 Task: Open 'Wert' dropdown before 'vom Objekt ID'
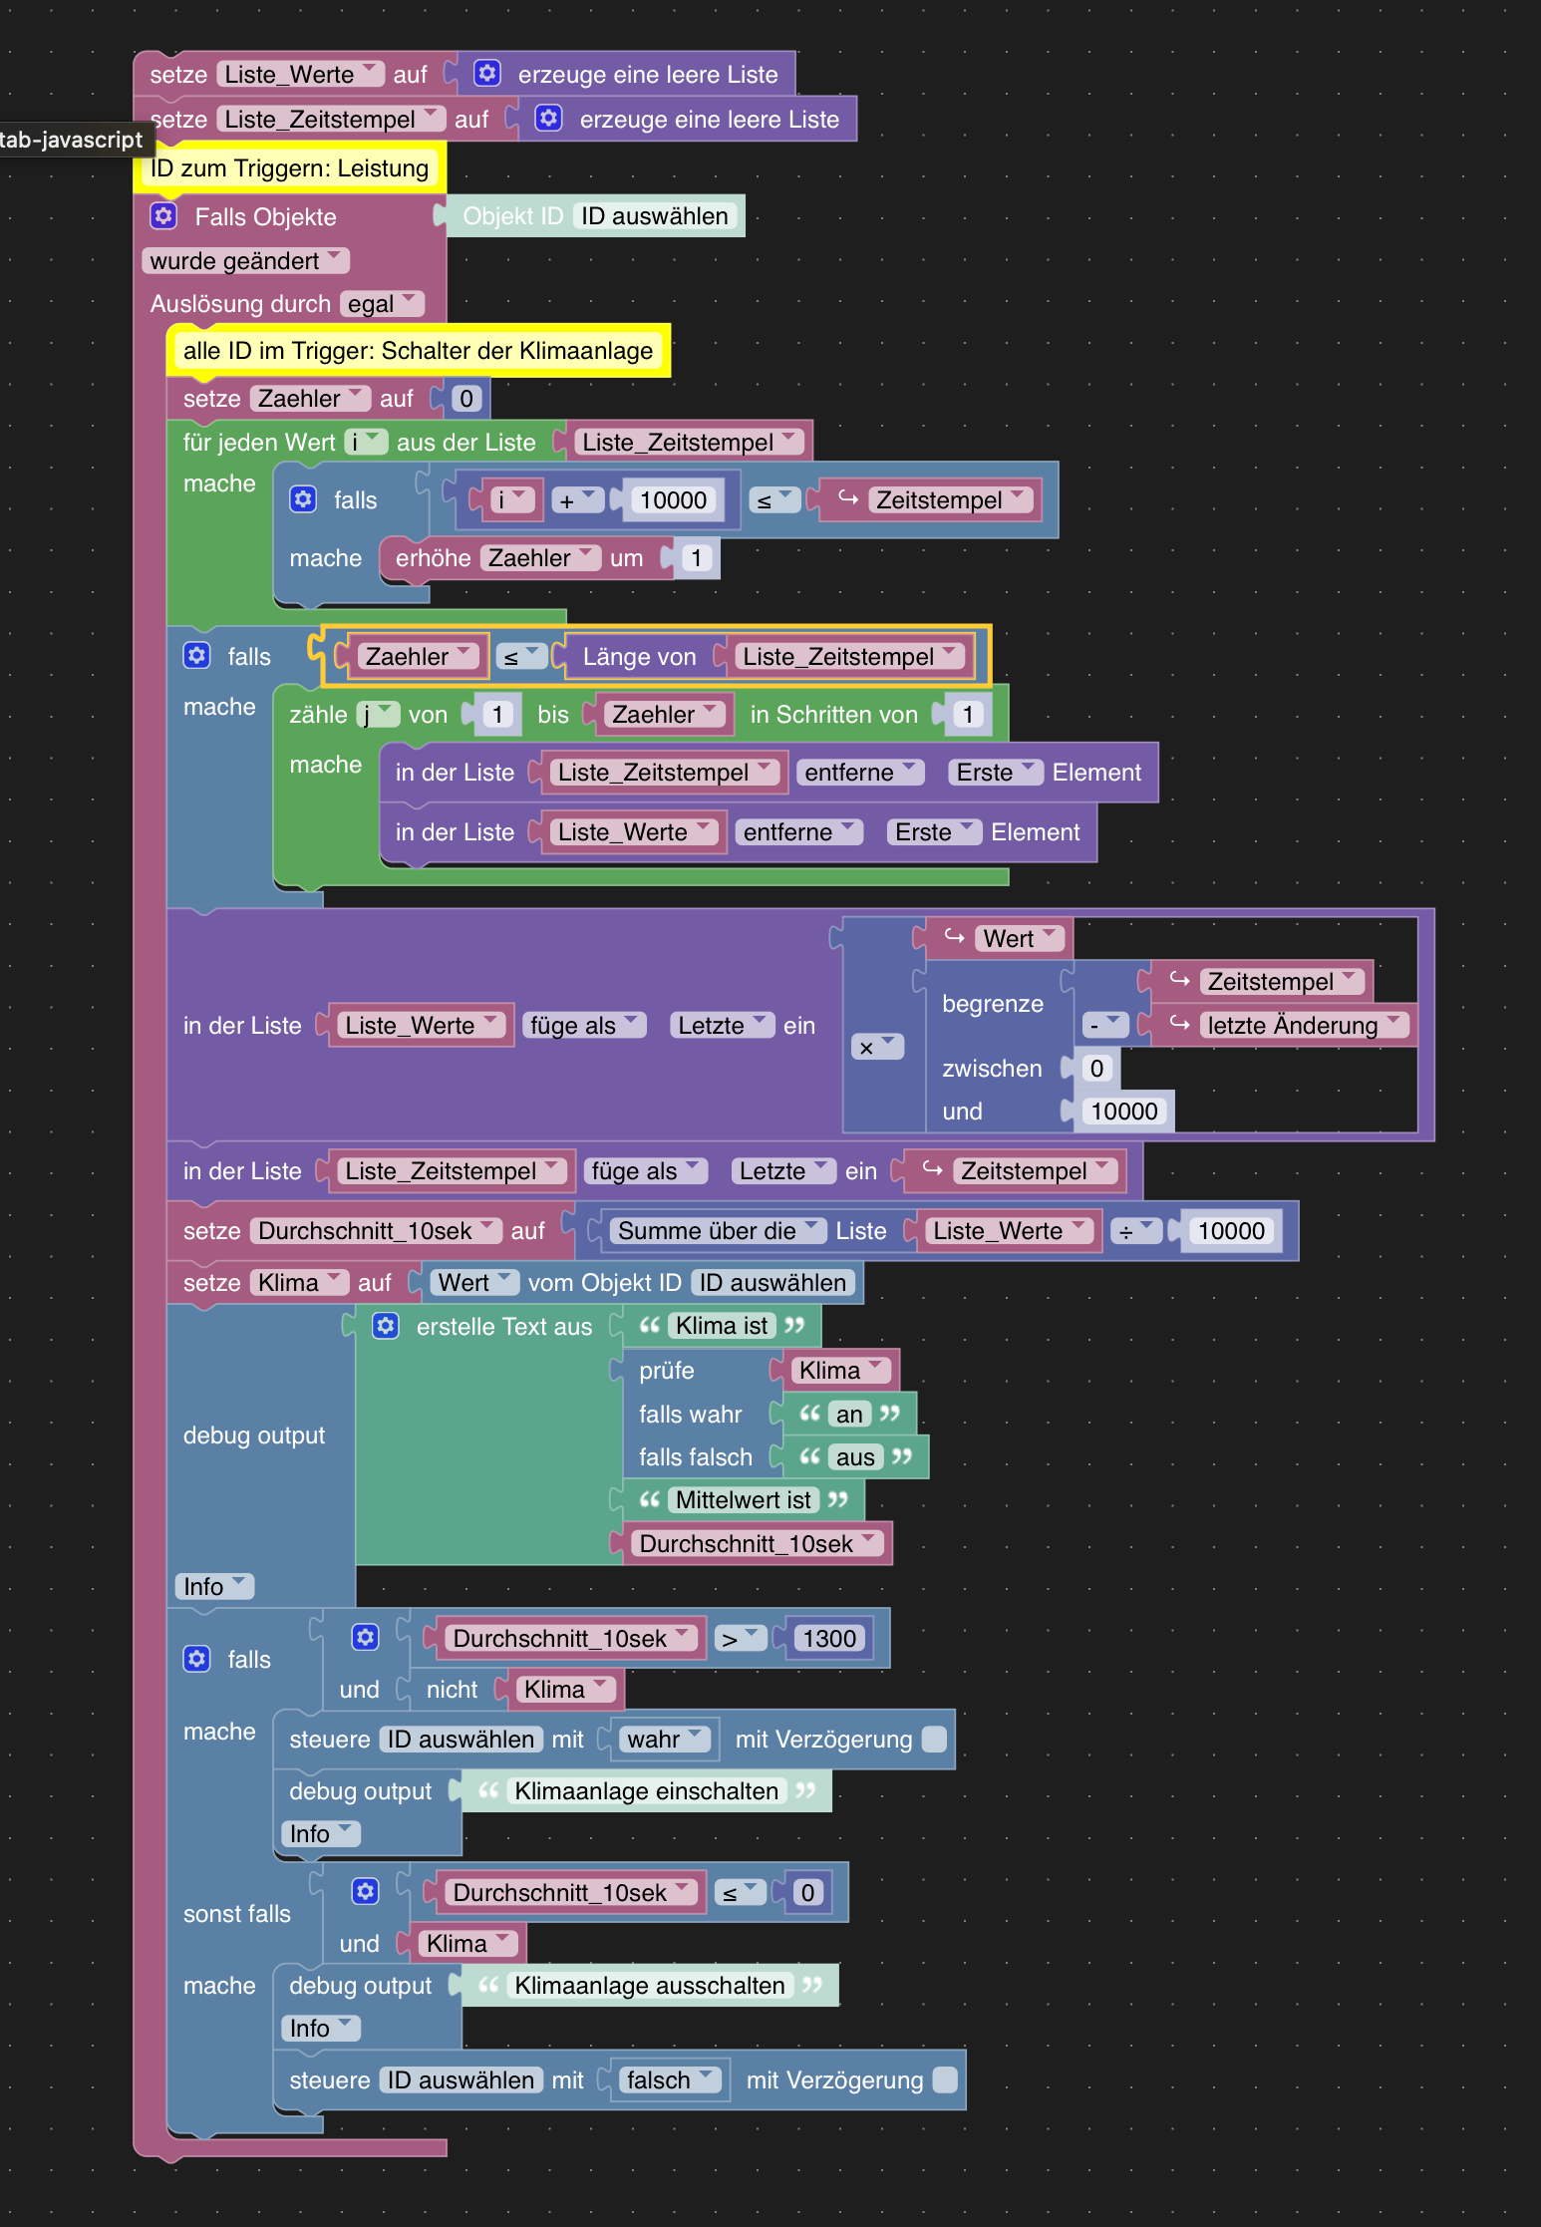click(474, 1282)
